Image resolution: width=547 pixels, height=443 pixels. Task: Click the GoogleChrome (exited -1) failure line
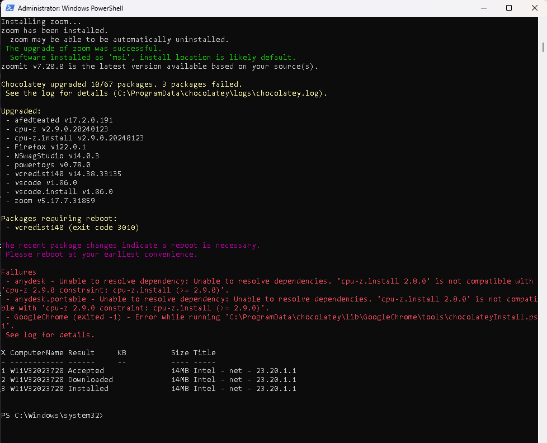(270, 321)
